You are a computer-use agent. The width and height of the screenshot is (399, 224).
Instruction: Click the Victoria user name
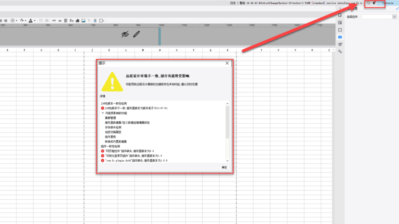pos(388,3)
